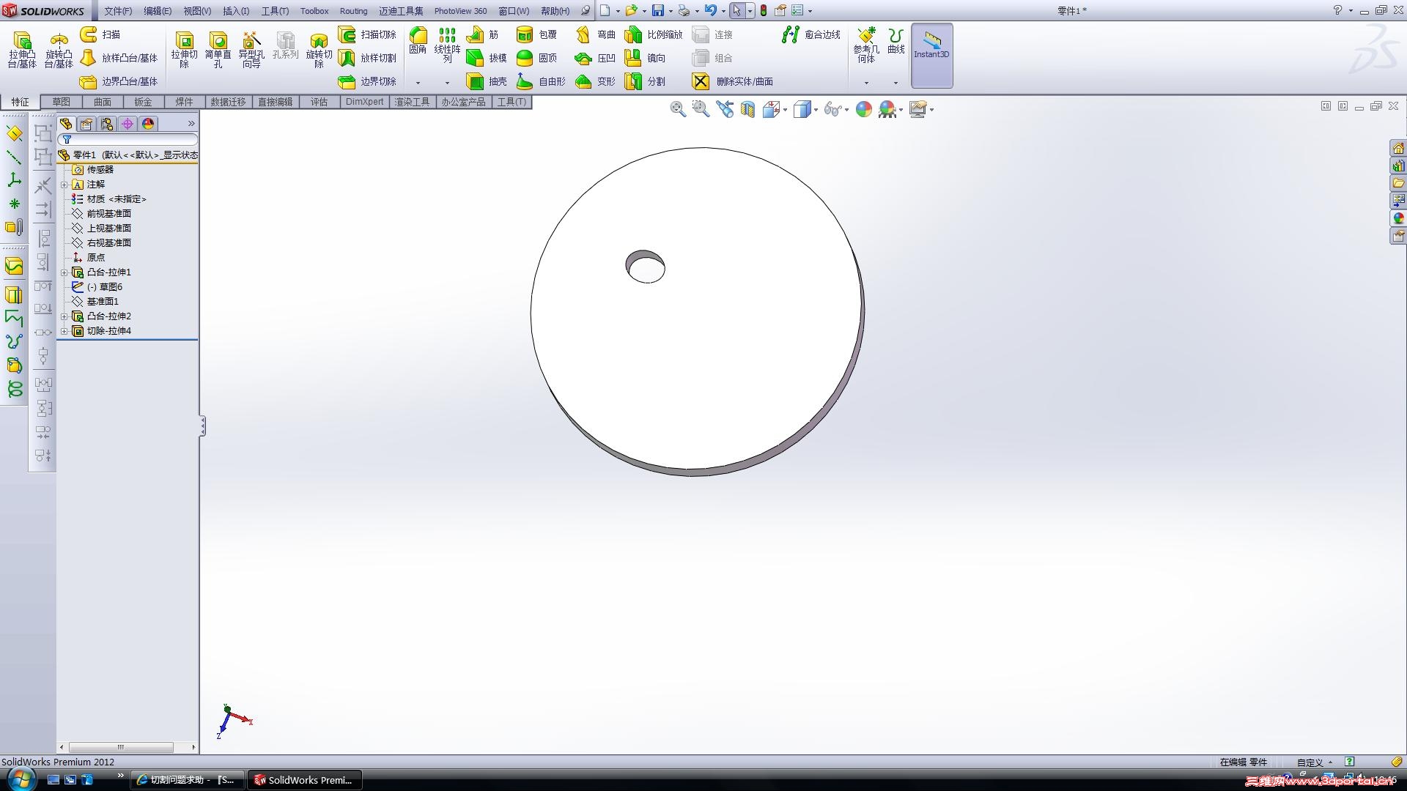Click the feature tree filter input field
The height and width of the screenshot is (791, 1407).
132,139
